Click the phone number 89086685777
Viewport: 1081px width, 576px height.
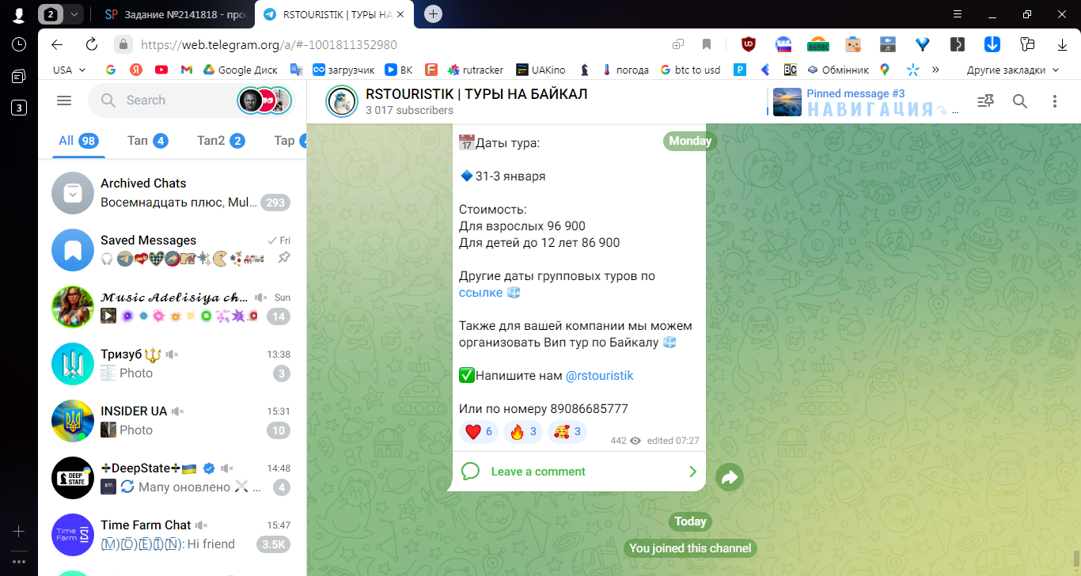(x=589, y=409)
